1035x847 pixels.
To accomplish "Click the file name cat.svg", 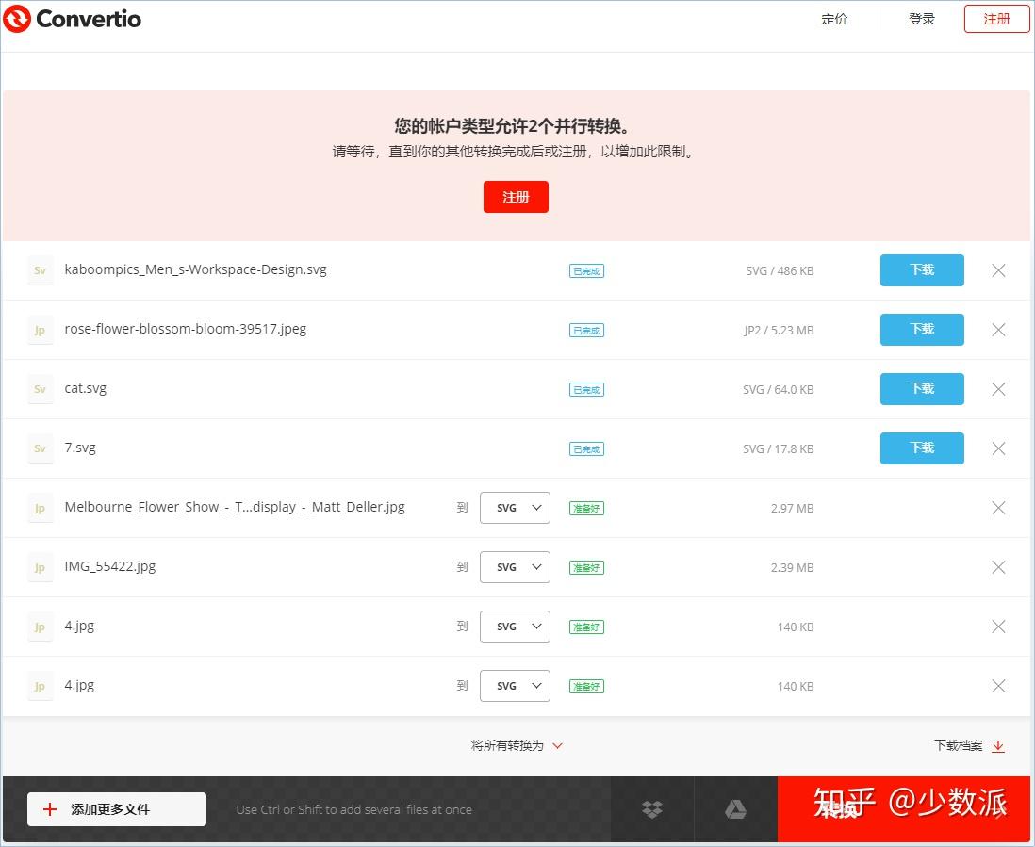I will click(x=85, y=388).
